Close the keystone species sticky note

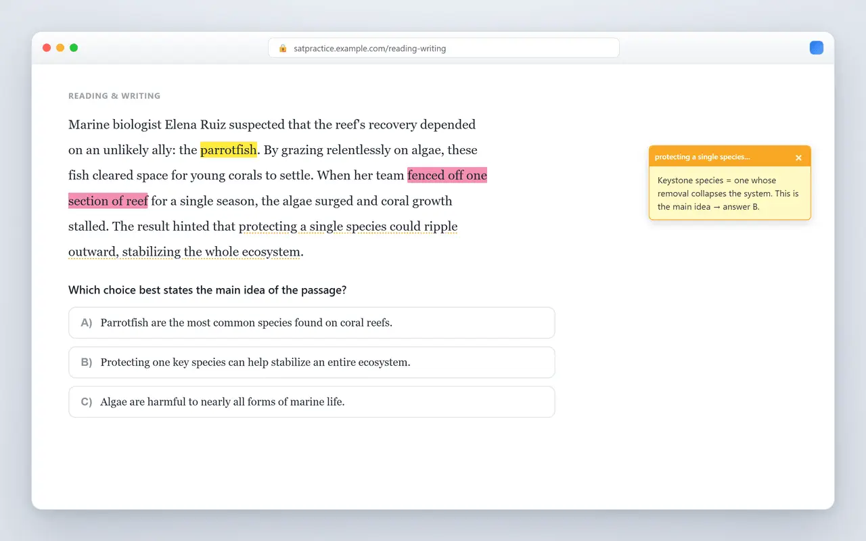(x=798, y=158)
